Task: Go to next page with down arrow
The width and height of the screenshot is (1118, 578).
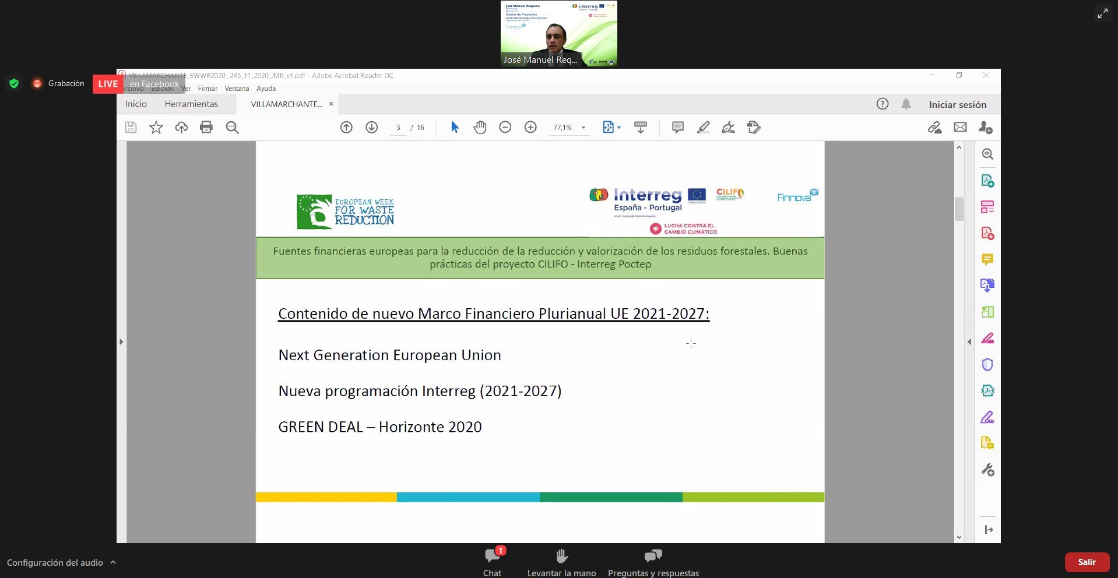Action: pyautogui.click(x=372, y=127)
